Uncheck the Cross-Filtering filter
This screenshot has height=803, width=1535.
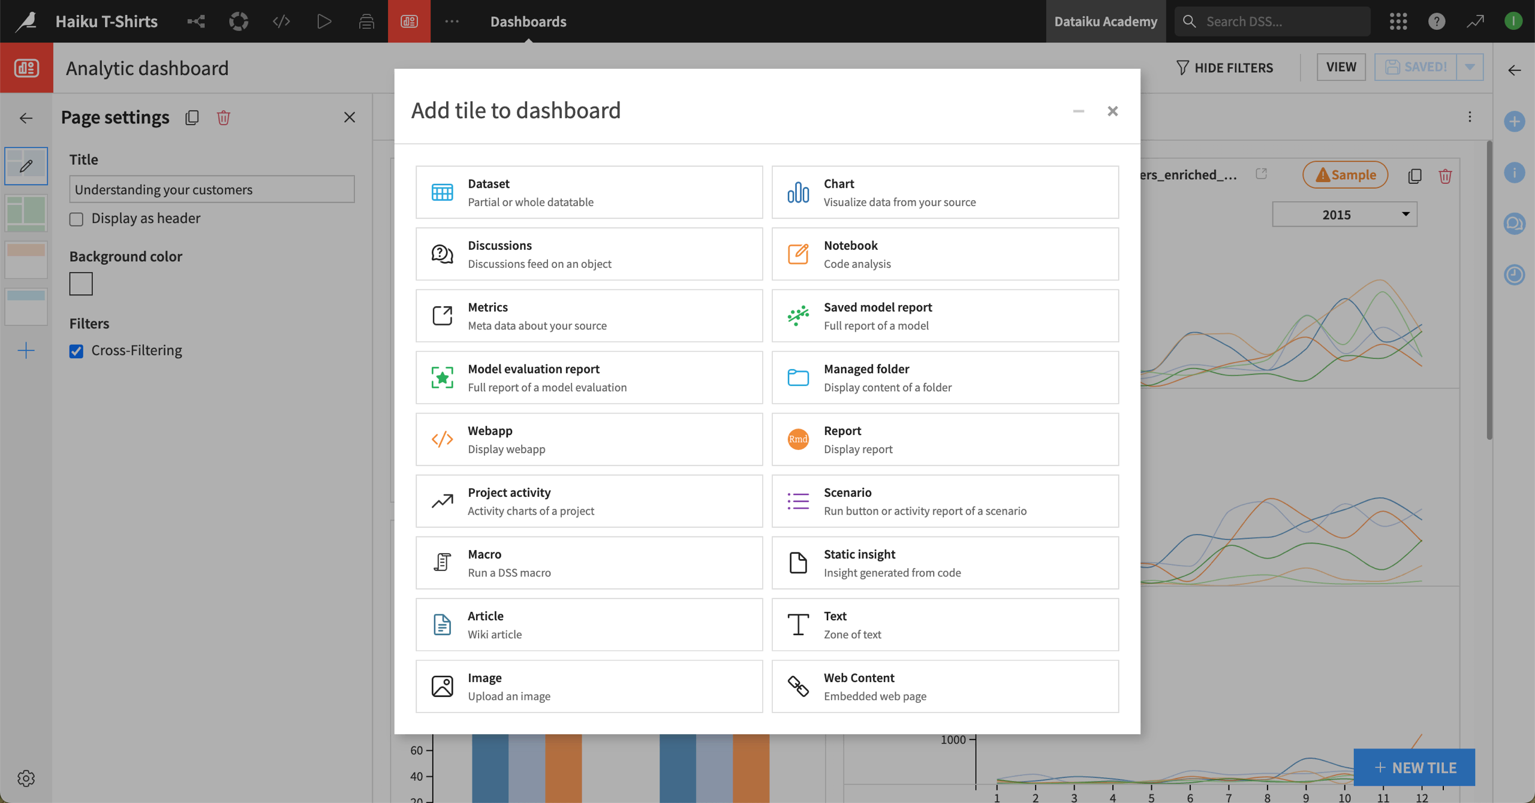76,351
